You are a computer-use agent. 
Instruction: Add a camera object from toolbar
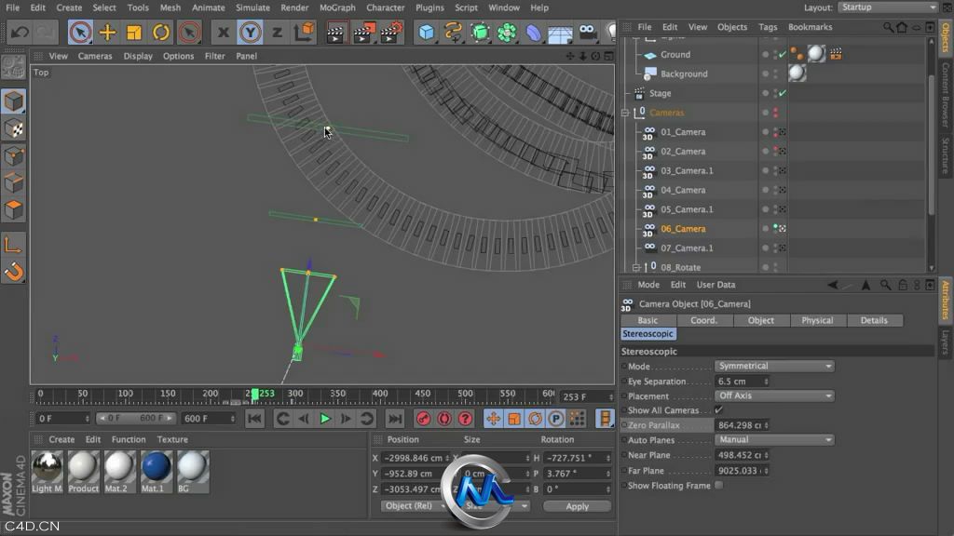588,33
